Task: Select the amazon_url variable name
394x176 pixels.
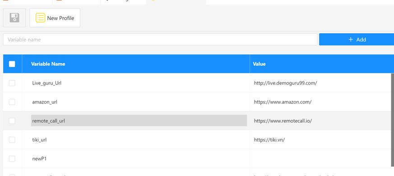Action: point(45,102)
